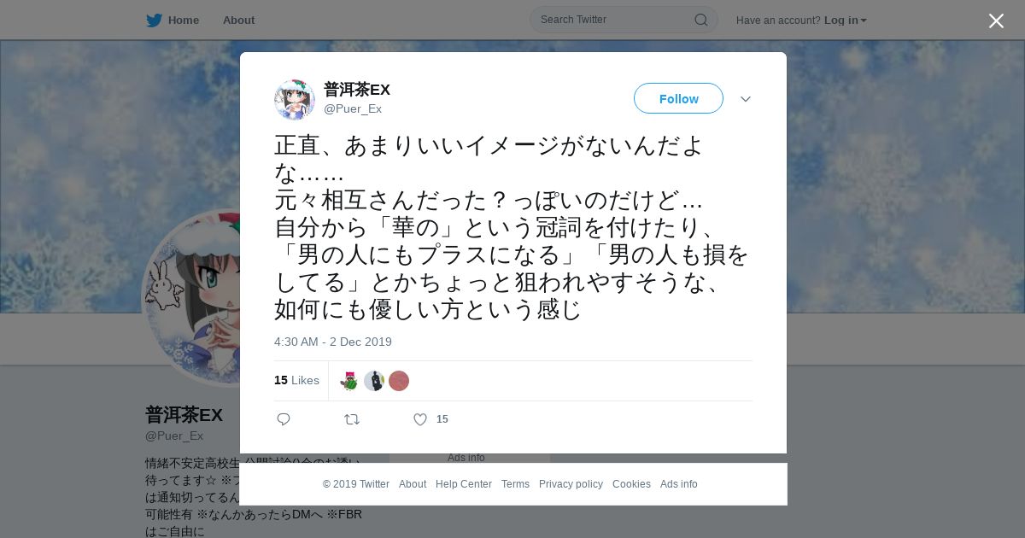
Task: Like the tweet with the heart icon
Action: (x=420, y=419)
